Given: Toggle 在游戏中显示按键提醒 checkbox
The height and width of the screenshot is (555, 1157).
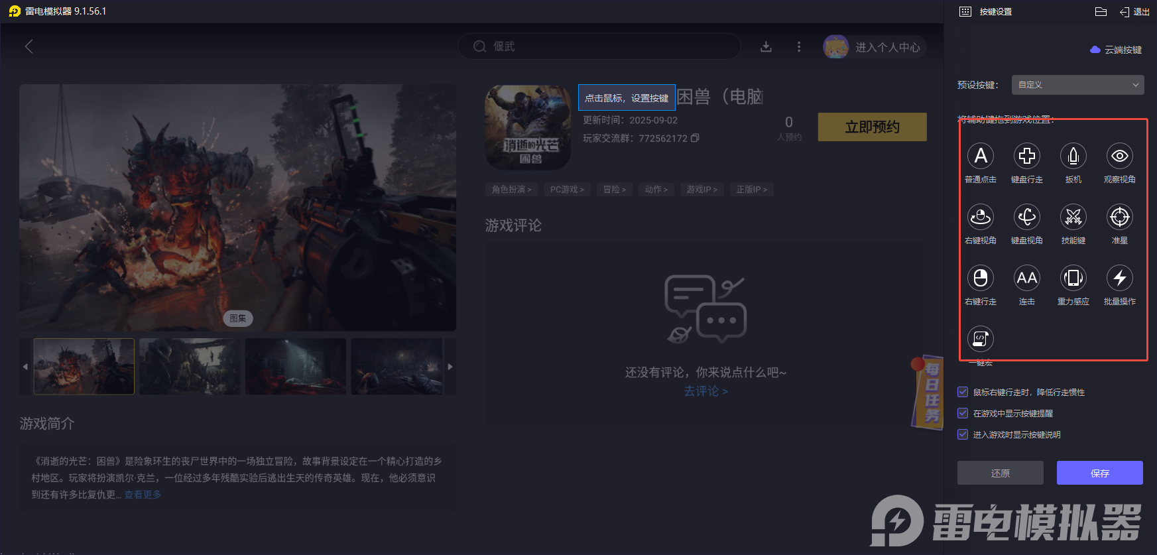Looking at the screenshot, I should click(x=963, y=413).
